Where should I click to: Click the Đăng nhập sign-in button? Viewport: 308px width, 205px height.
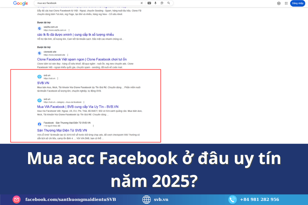point(297,3)
